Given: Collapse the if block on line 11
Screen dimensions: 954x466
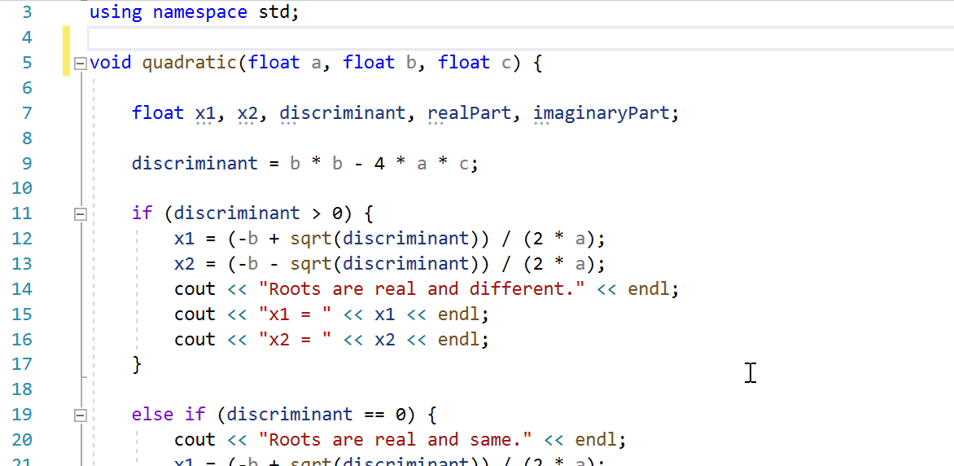Looking at the screenshot, I should click(79, 214).
